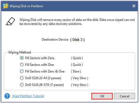Click the Destination Device (Disk 3) text
Image resolution: width=139 pixels, height=103 pixels.
tap(63, 40)
